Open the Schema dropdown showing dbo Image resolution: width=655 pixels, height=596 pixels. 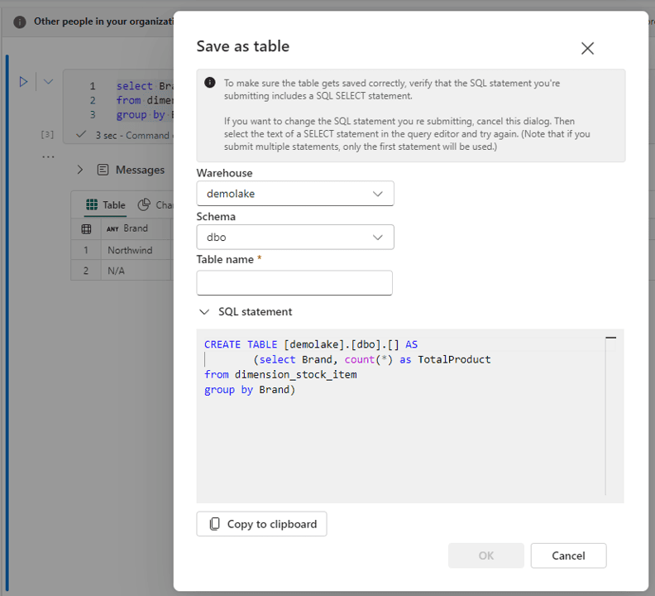(295, 237)
